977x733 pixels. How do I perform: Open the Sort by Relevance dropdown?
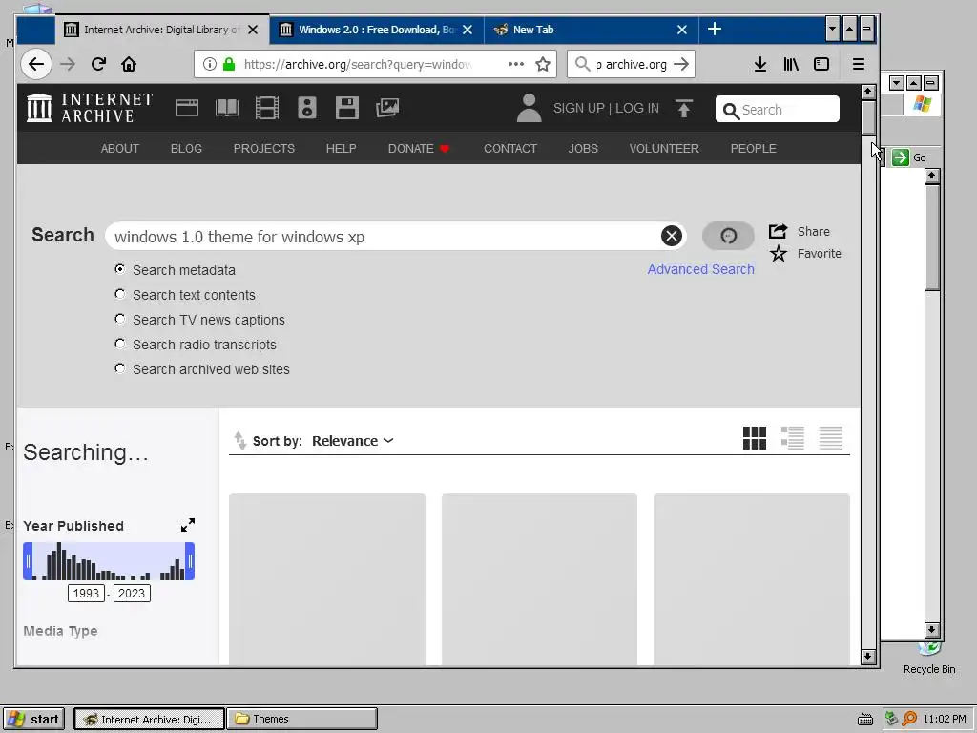(x=353, y=441)
